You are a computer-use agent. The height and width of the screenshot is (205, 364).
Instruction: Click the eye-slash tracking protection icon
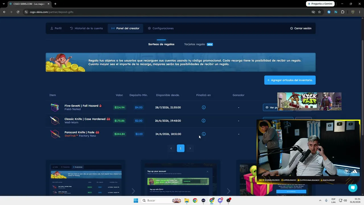(313, 12)
